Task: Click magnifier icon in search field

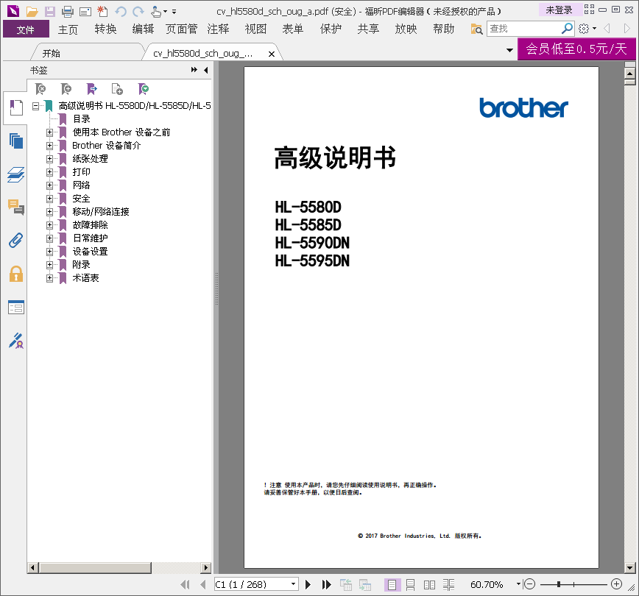Action: pyautogui.click(x=567, y=29)
